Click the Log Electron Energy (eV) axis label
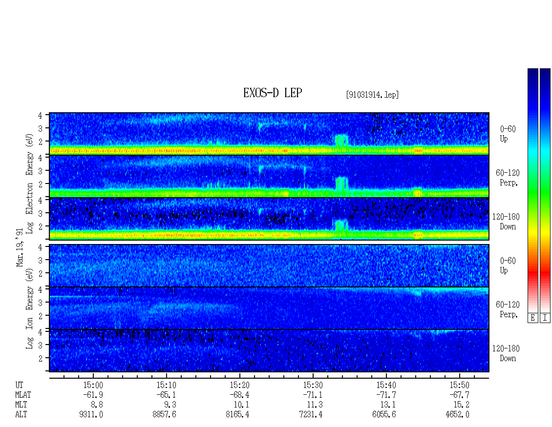This screenshot has height=427, width=552. point(30,183)
